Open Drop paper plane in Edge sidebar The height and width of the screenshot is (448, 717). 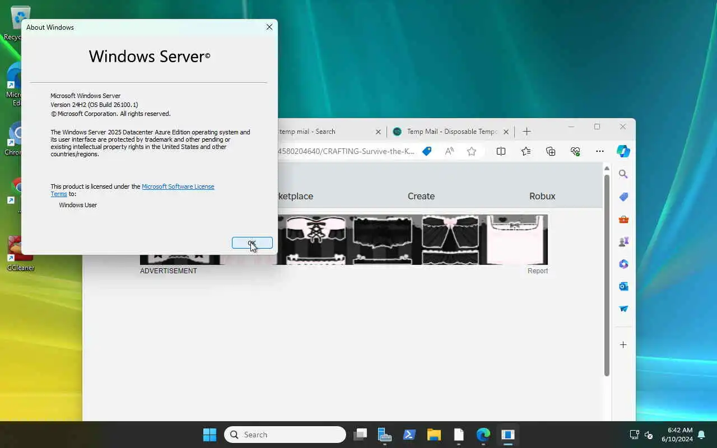tap(623, 309)
